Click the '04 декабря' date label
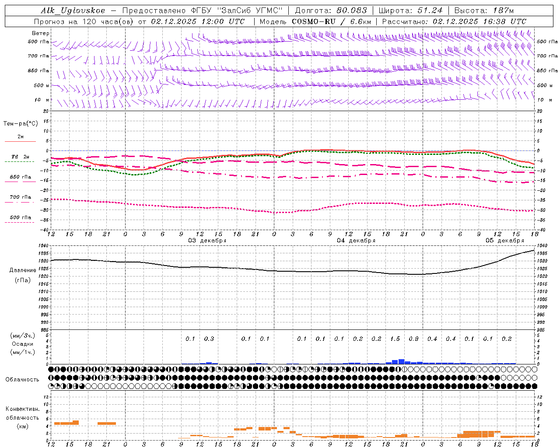 pos(356,241)
